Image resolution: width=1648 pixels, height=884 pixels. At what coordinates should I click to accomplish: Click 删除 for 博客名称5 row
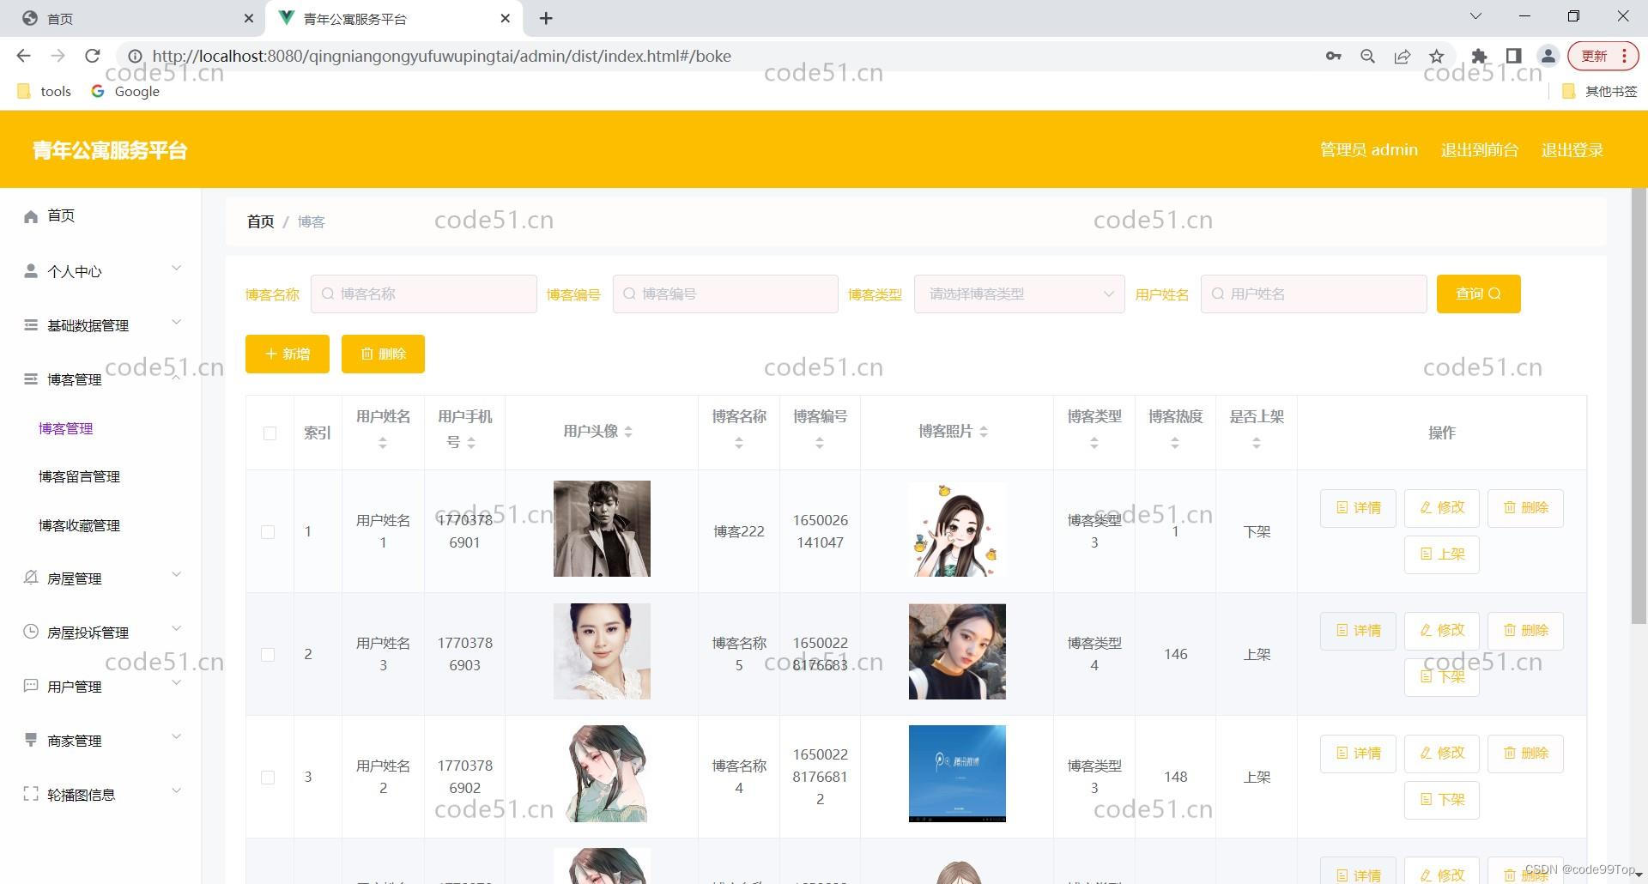click(x=1525, y=631)
